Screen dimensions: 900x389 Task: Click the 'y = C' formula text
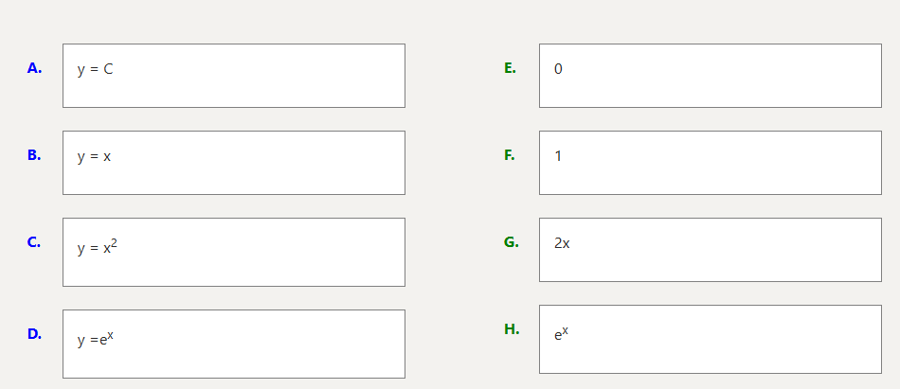[x=95, y=69]
